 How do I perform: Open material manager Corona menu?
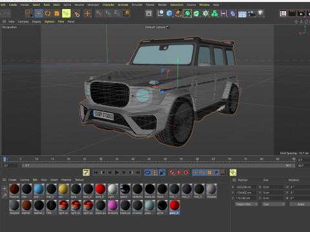click(25, 180)
